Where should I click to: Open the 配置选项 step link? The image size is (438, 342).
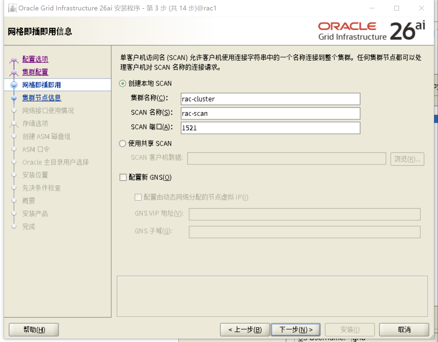point(35,59)
